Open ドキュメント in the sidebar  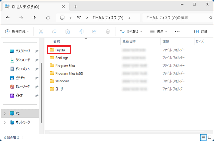click(20, 69)
